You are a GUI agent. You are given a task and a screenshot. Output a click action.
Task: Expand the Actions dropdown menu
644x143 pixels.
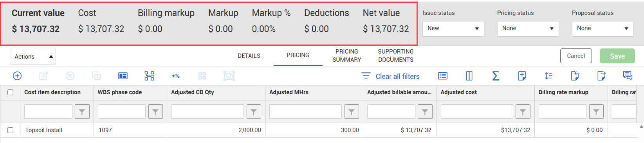coord(33,57)
